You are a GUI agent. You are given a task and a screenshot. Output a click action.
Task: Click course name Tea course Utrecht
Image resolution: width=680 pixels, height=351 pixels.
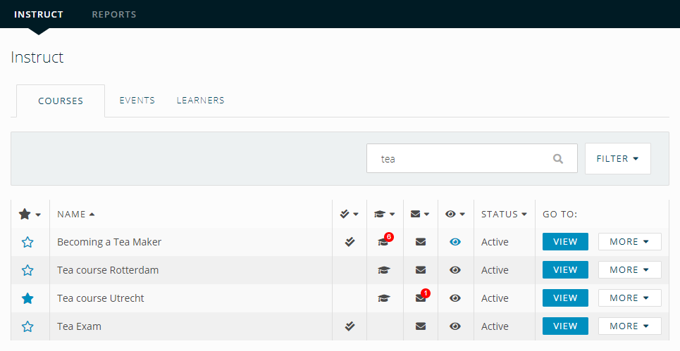[x=101, y=298]
